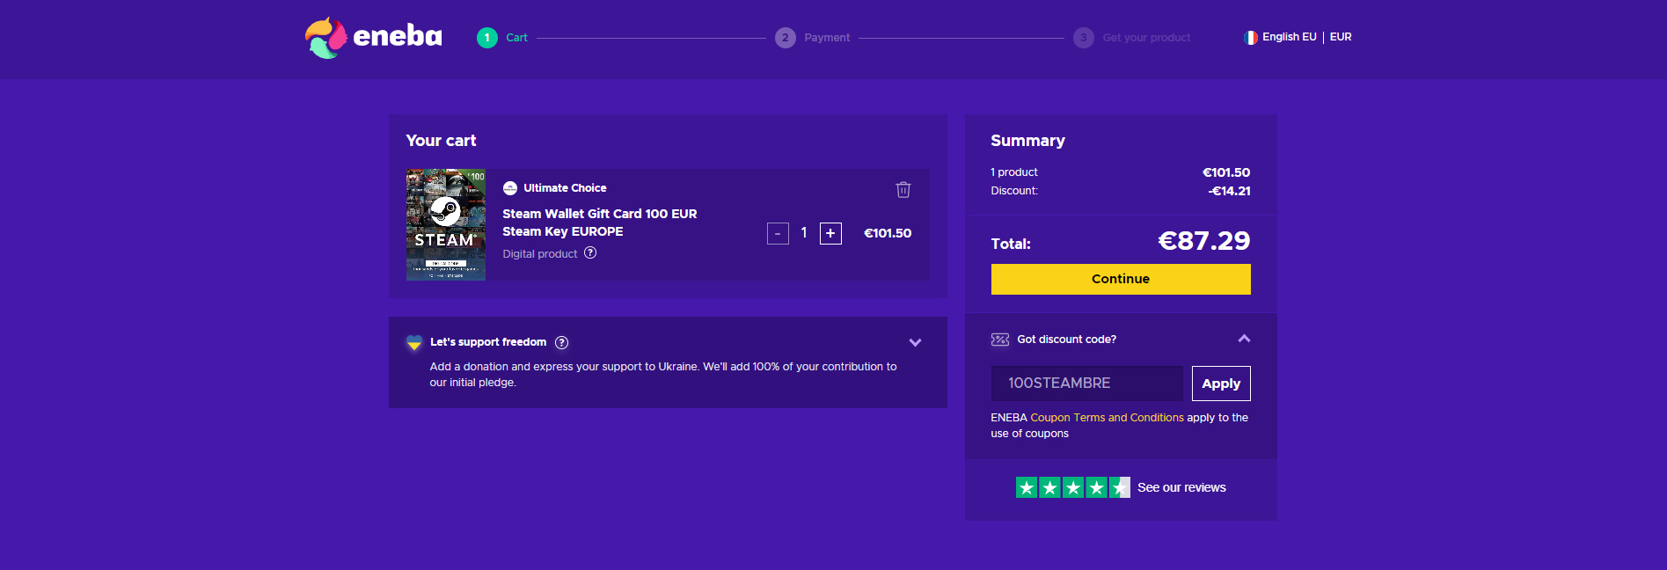Click the help icon beside Let's support freedom
Image resolution: width=1667 pixels, height=570 pixels.
tap(561, 342)
